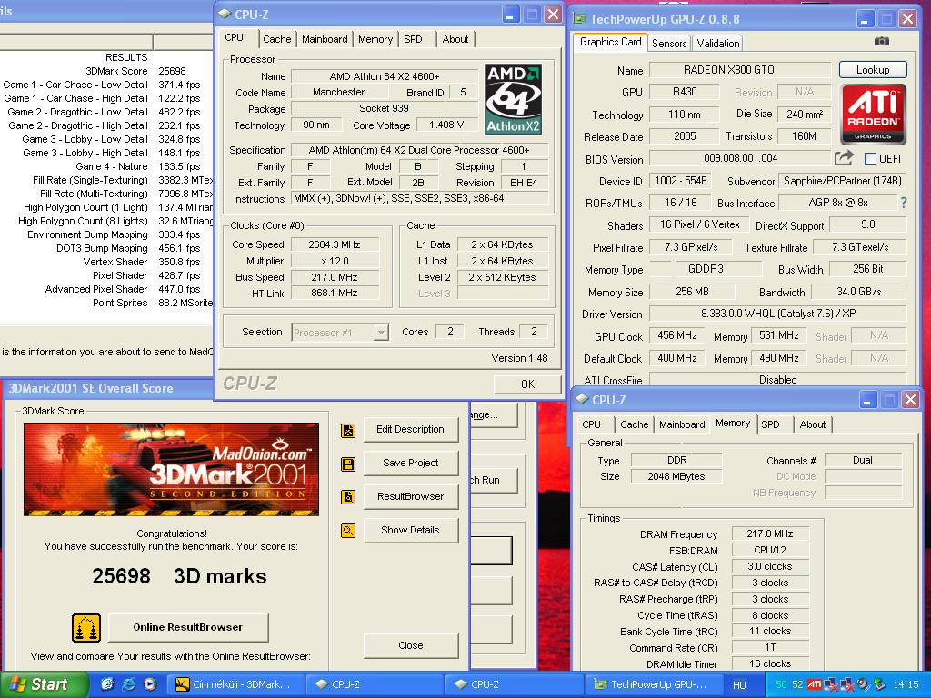The width and height of the screenshot is (931, 698).
Task: Open Mainboard tab in lower CPU-Z window
Action: point(682,424)
